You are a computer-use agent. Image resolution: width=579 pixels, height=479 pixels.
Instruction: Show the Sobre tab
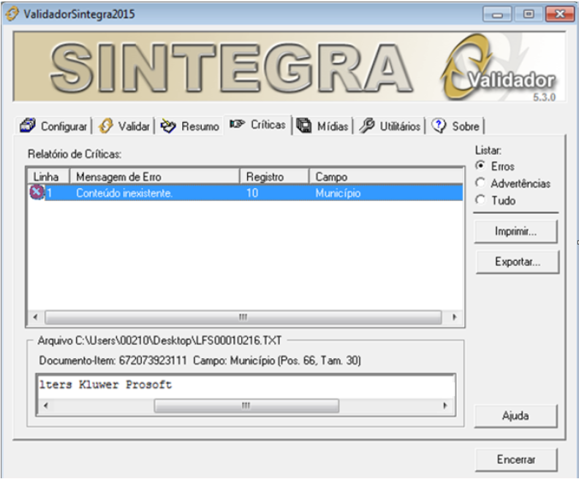456,126
